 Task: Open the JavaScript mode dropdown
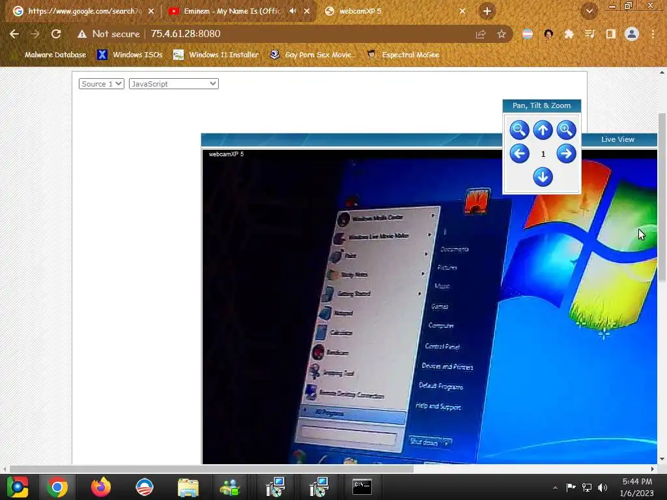(x=173, y=84)
